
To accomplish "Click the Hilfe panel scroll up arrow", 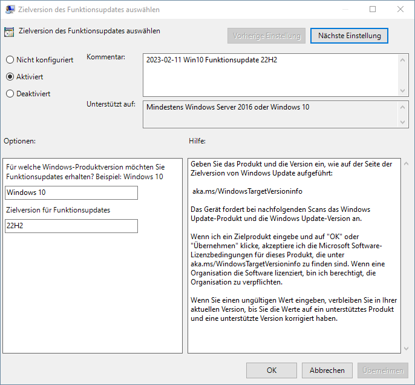I will point(407,164).
